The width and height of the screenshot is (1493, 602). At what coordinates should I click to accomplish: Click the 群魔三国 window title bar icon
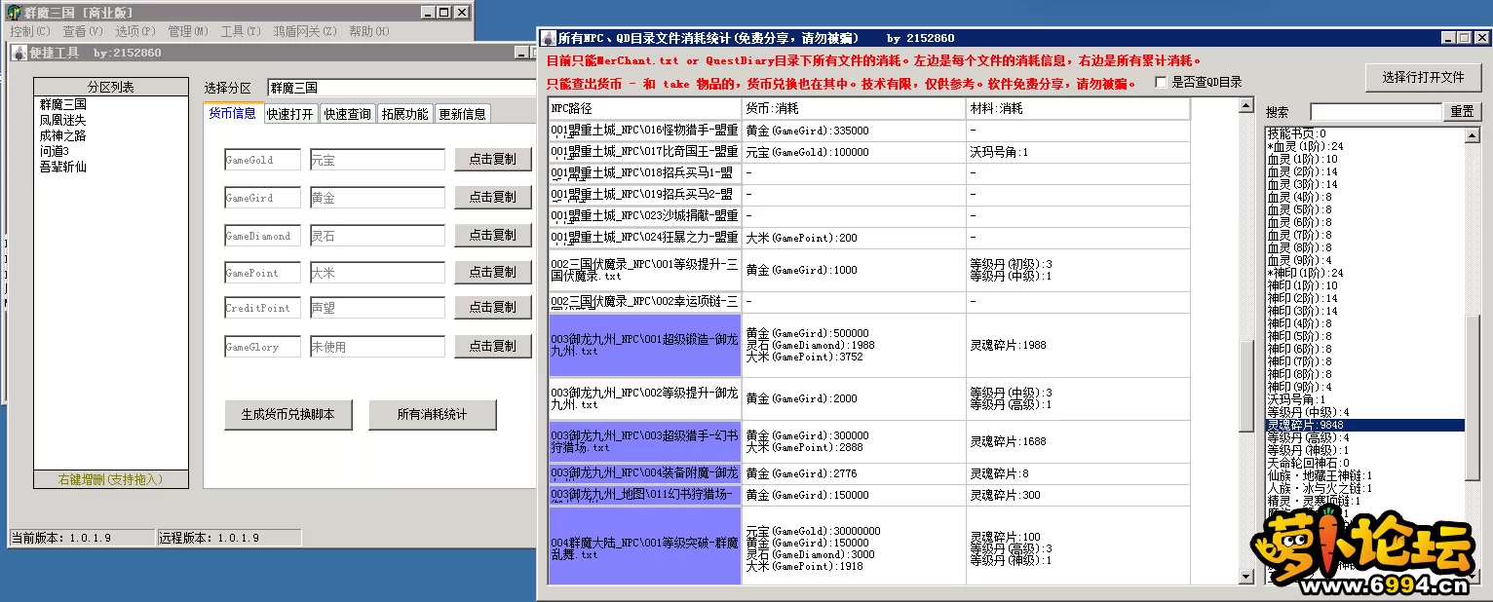pyautogui.click(x=14, y=13)
